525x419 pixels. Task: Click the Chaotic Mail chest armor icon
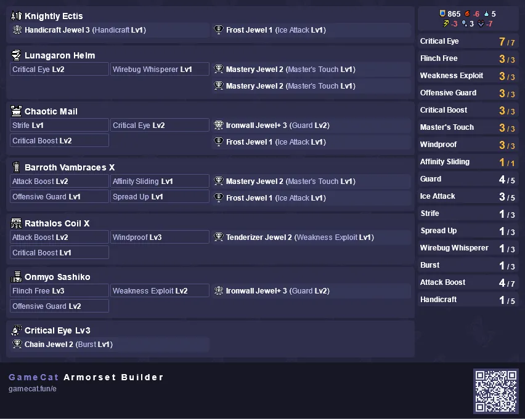click(16, 111)
